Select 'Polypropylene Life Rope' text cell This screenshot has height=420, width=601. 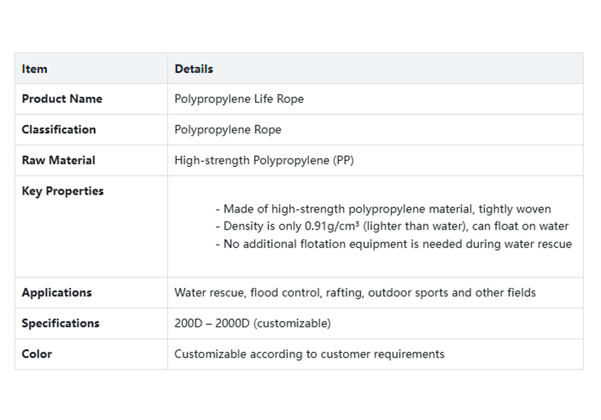(x=239, y=99)
